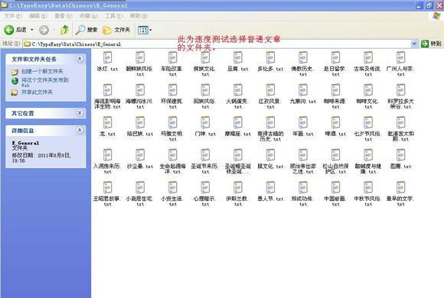
Task: Open the address bar history dropdown
Action: tap(414, 44)
